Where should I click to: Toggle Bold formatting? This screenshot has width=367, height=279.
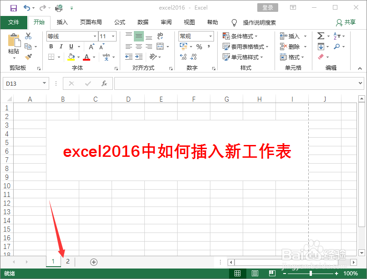[51, 46]
